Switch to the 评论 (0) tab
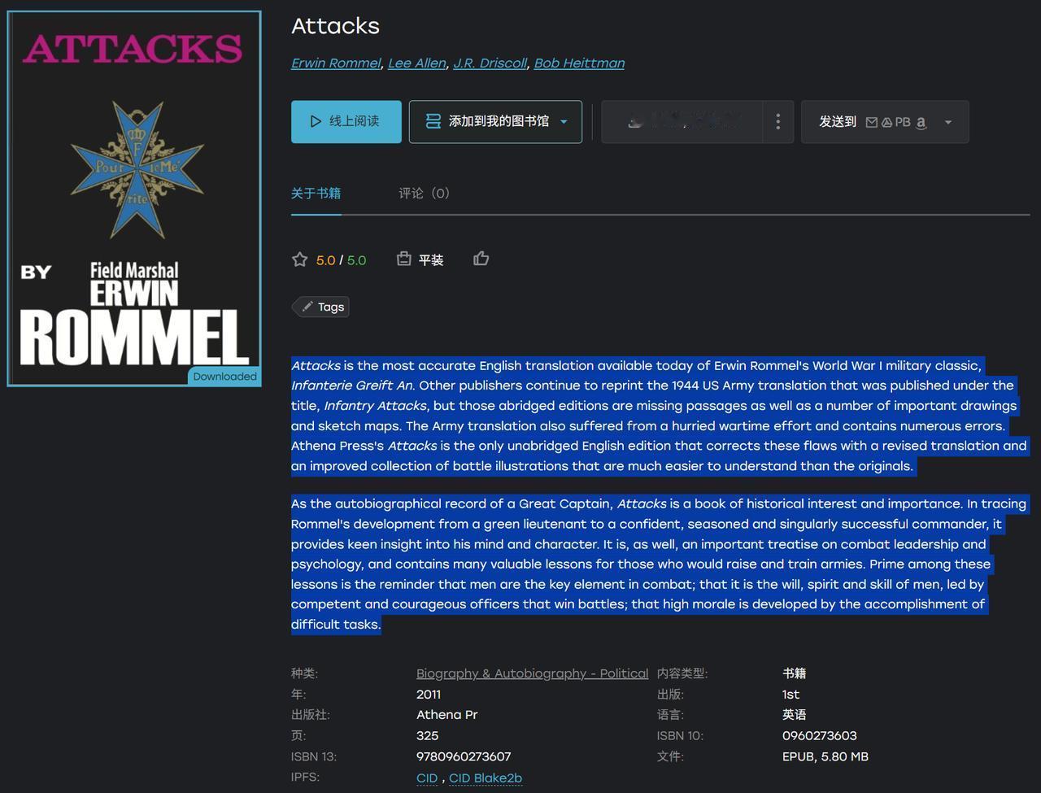 (x=424, y=193)
